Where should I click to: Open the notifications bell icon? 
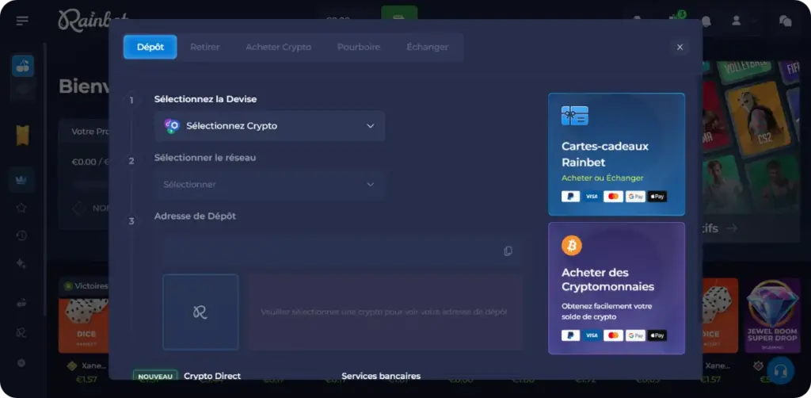coord(706,21)
